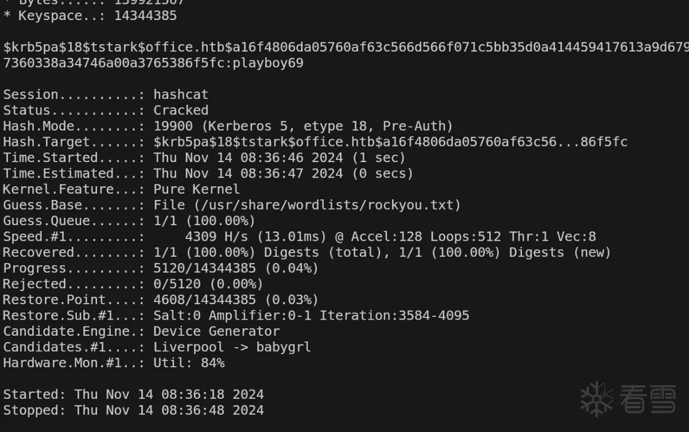Click the snowflake watermark logo
This screenshot has height=432, width=689.
coord(597,398)
